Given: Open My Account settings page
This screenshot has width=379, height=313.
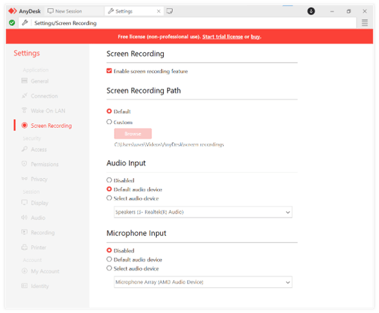Looking at the screenshot, I should tap(45, 271).
